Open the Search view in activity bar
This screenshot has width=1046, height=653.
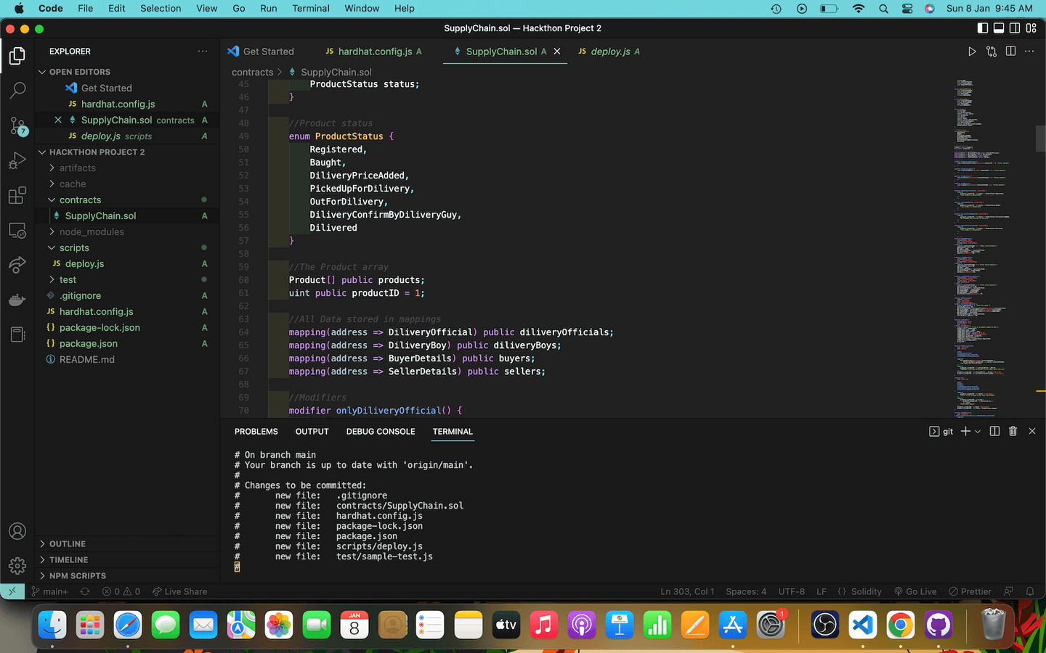coord(17,91)
